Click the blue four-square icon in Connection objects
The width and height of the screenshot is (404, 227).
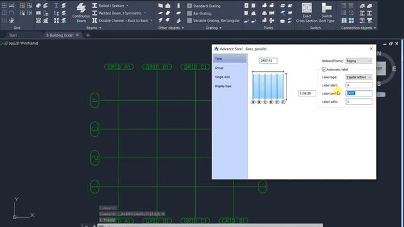click(x=351, y=20)
